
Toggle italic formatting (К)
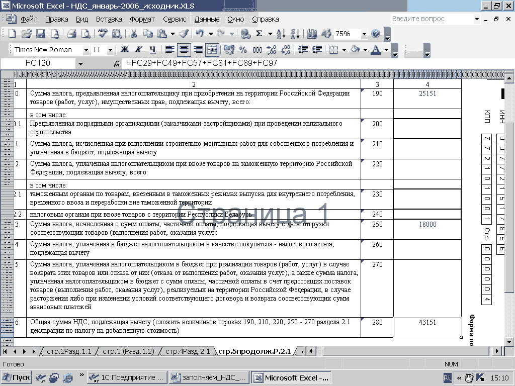(138, 50)
